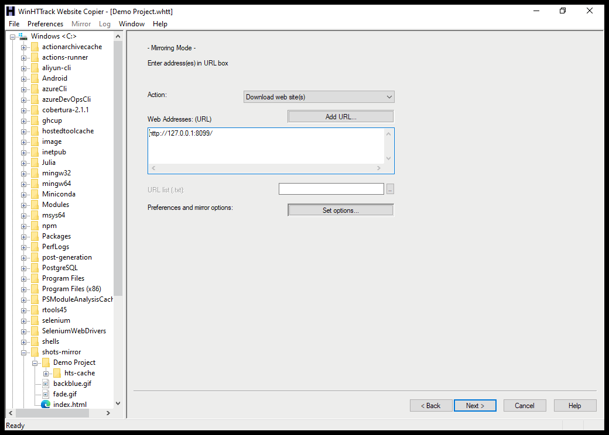Image resolution: width=609 pixels, height=435 pixels.
Task: Click the npm folder icon
Action: coord(35,226)
